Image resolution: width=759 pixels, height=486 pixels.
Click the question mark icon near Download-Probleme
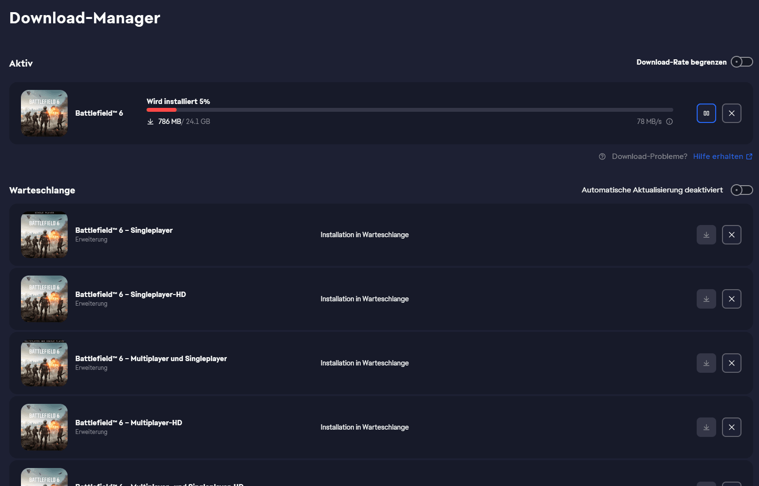602,156
